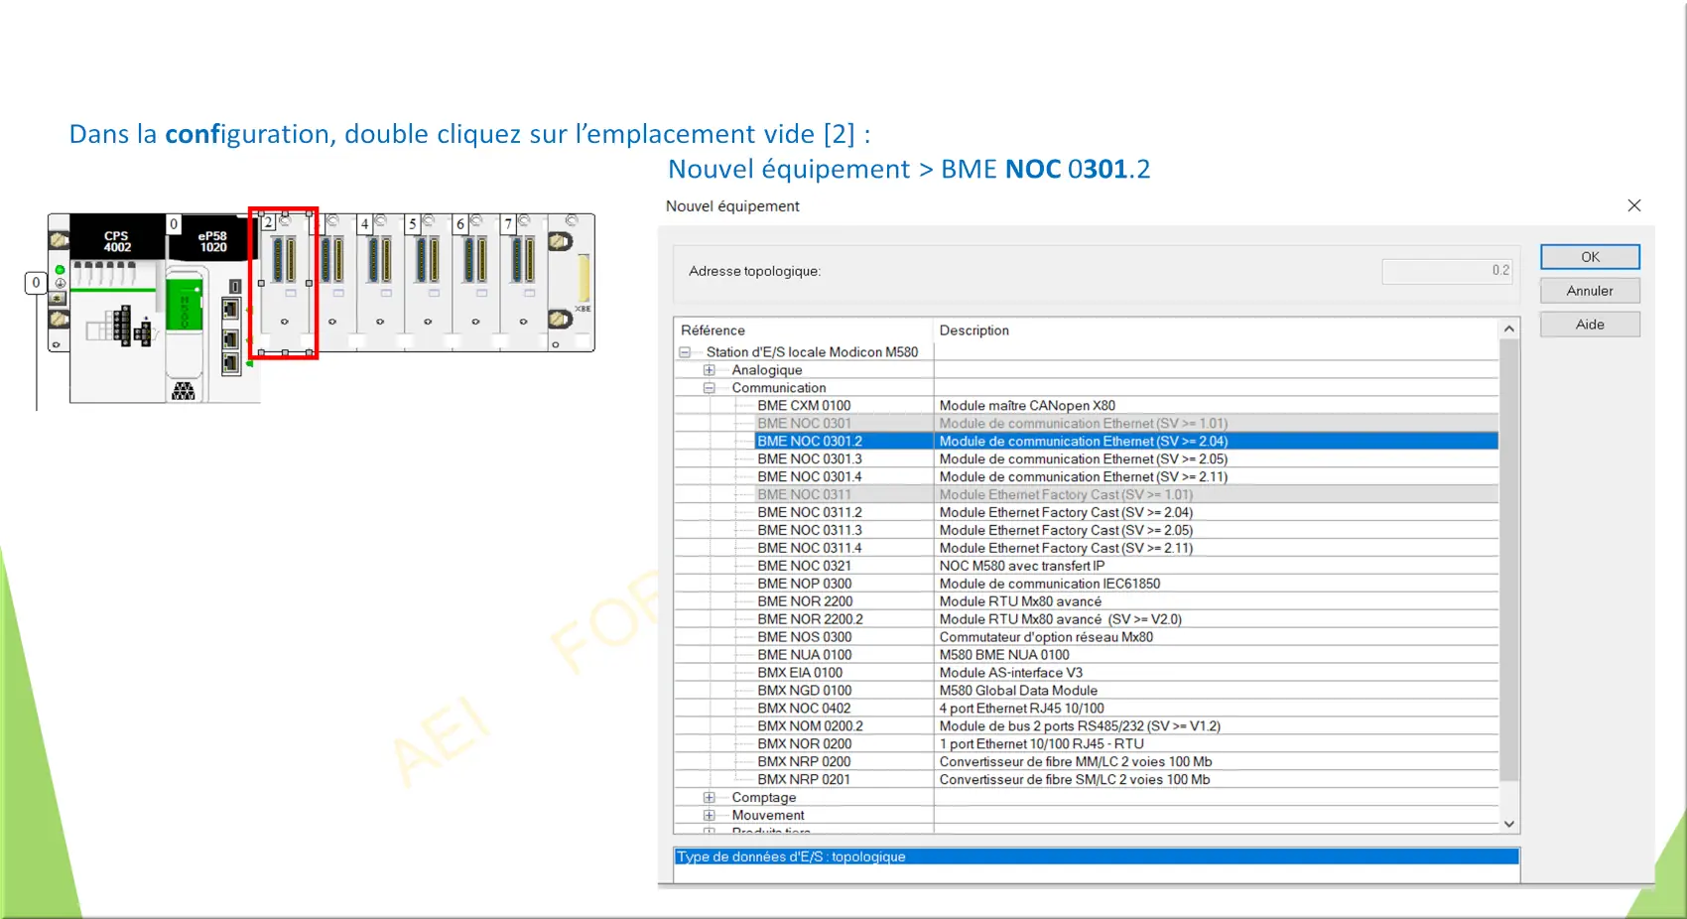Select BME NOC 0311.4 module
Image resolution: width=1687 pixels, height=919 pixels.
pos(810,549)
